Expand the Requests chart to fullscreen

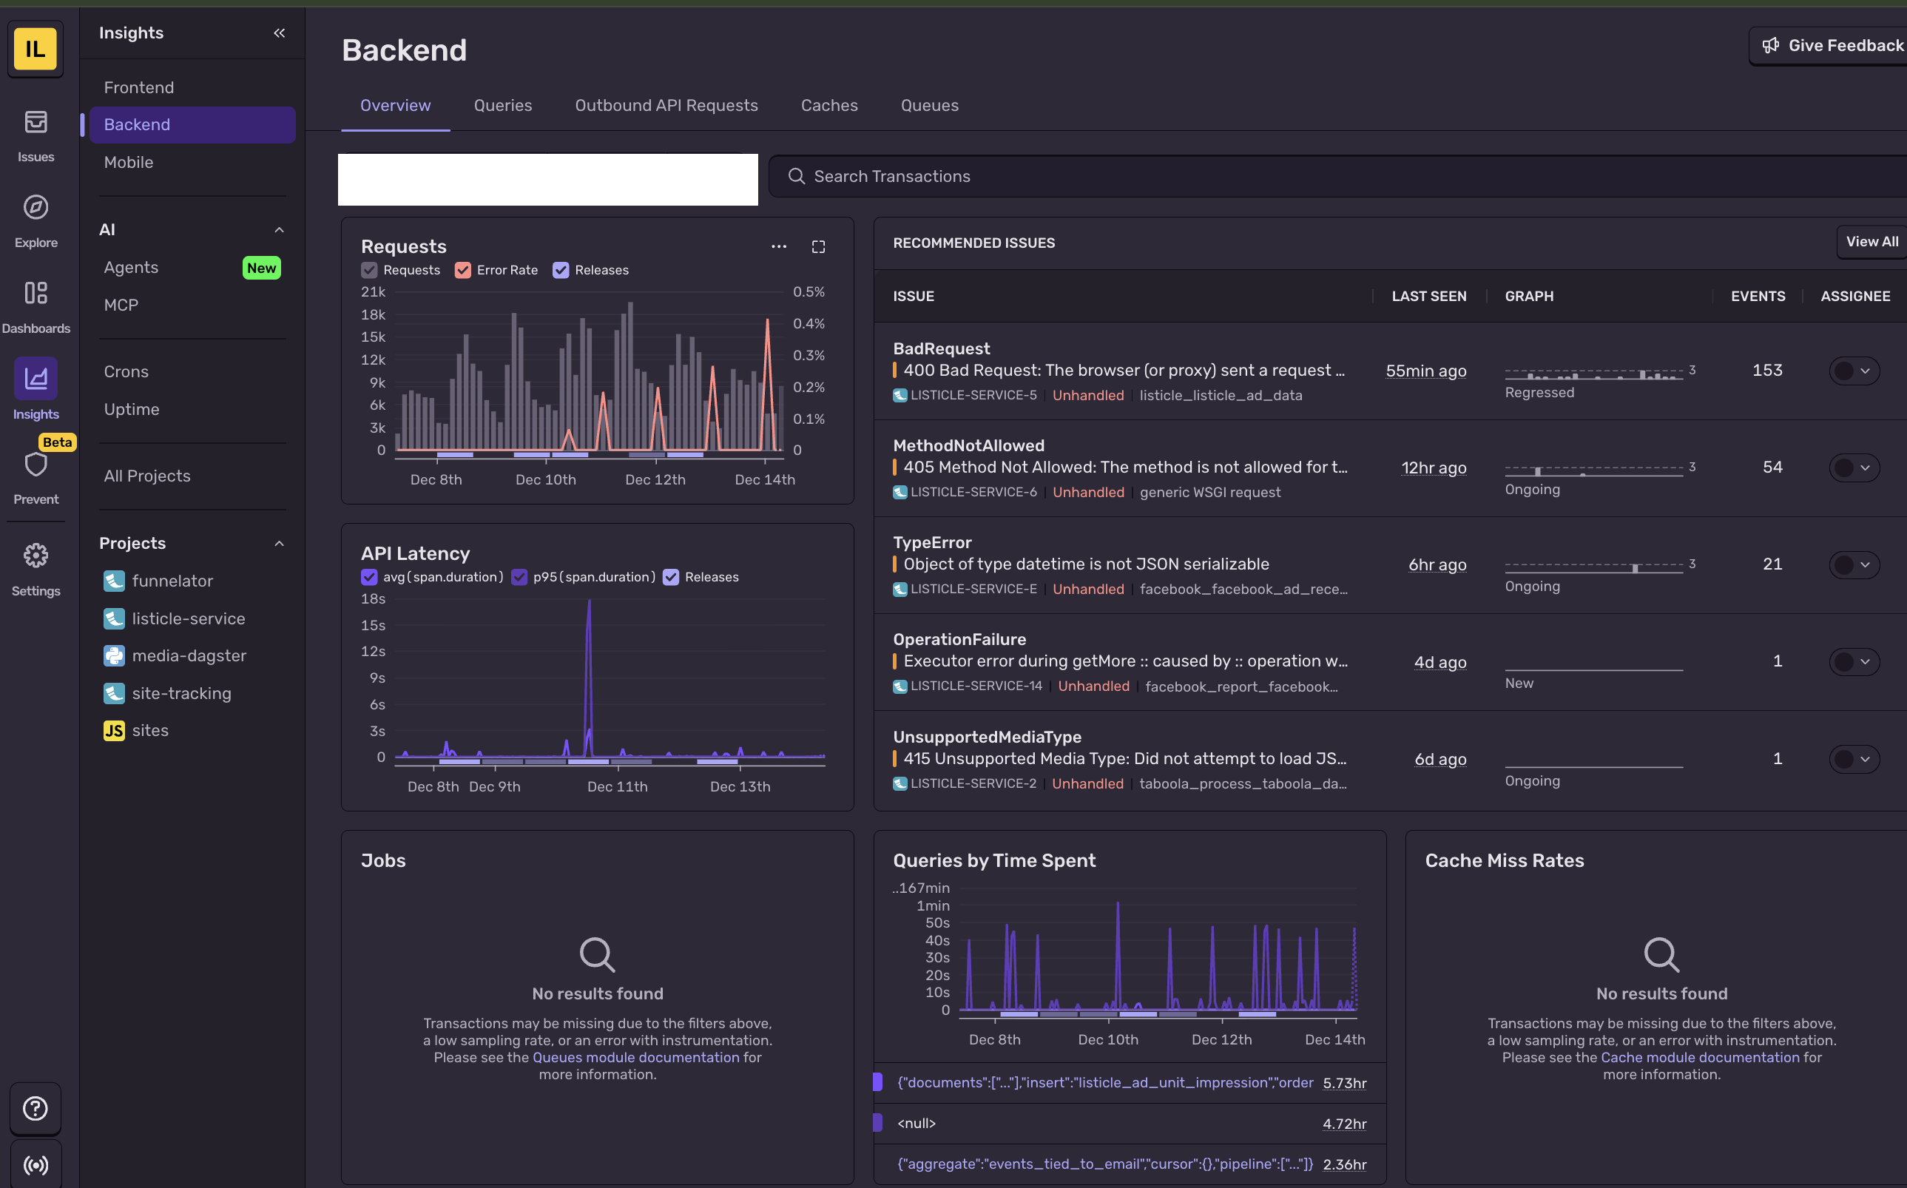pos(818,246)
